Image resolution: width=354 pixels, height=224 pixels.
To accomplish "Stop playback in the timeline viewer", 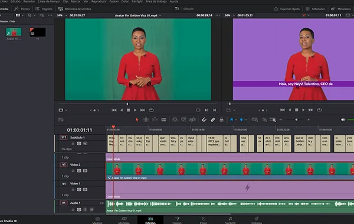I will (297, 110).
